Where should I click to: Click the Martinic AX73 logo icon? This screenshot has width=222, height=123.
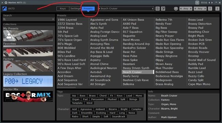point(4,9)
